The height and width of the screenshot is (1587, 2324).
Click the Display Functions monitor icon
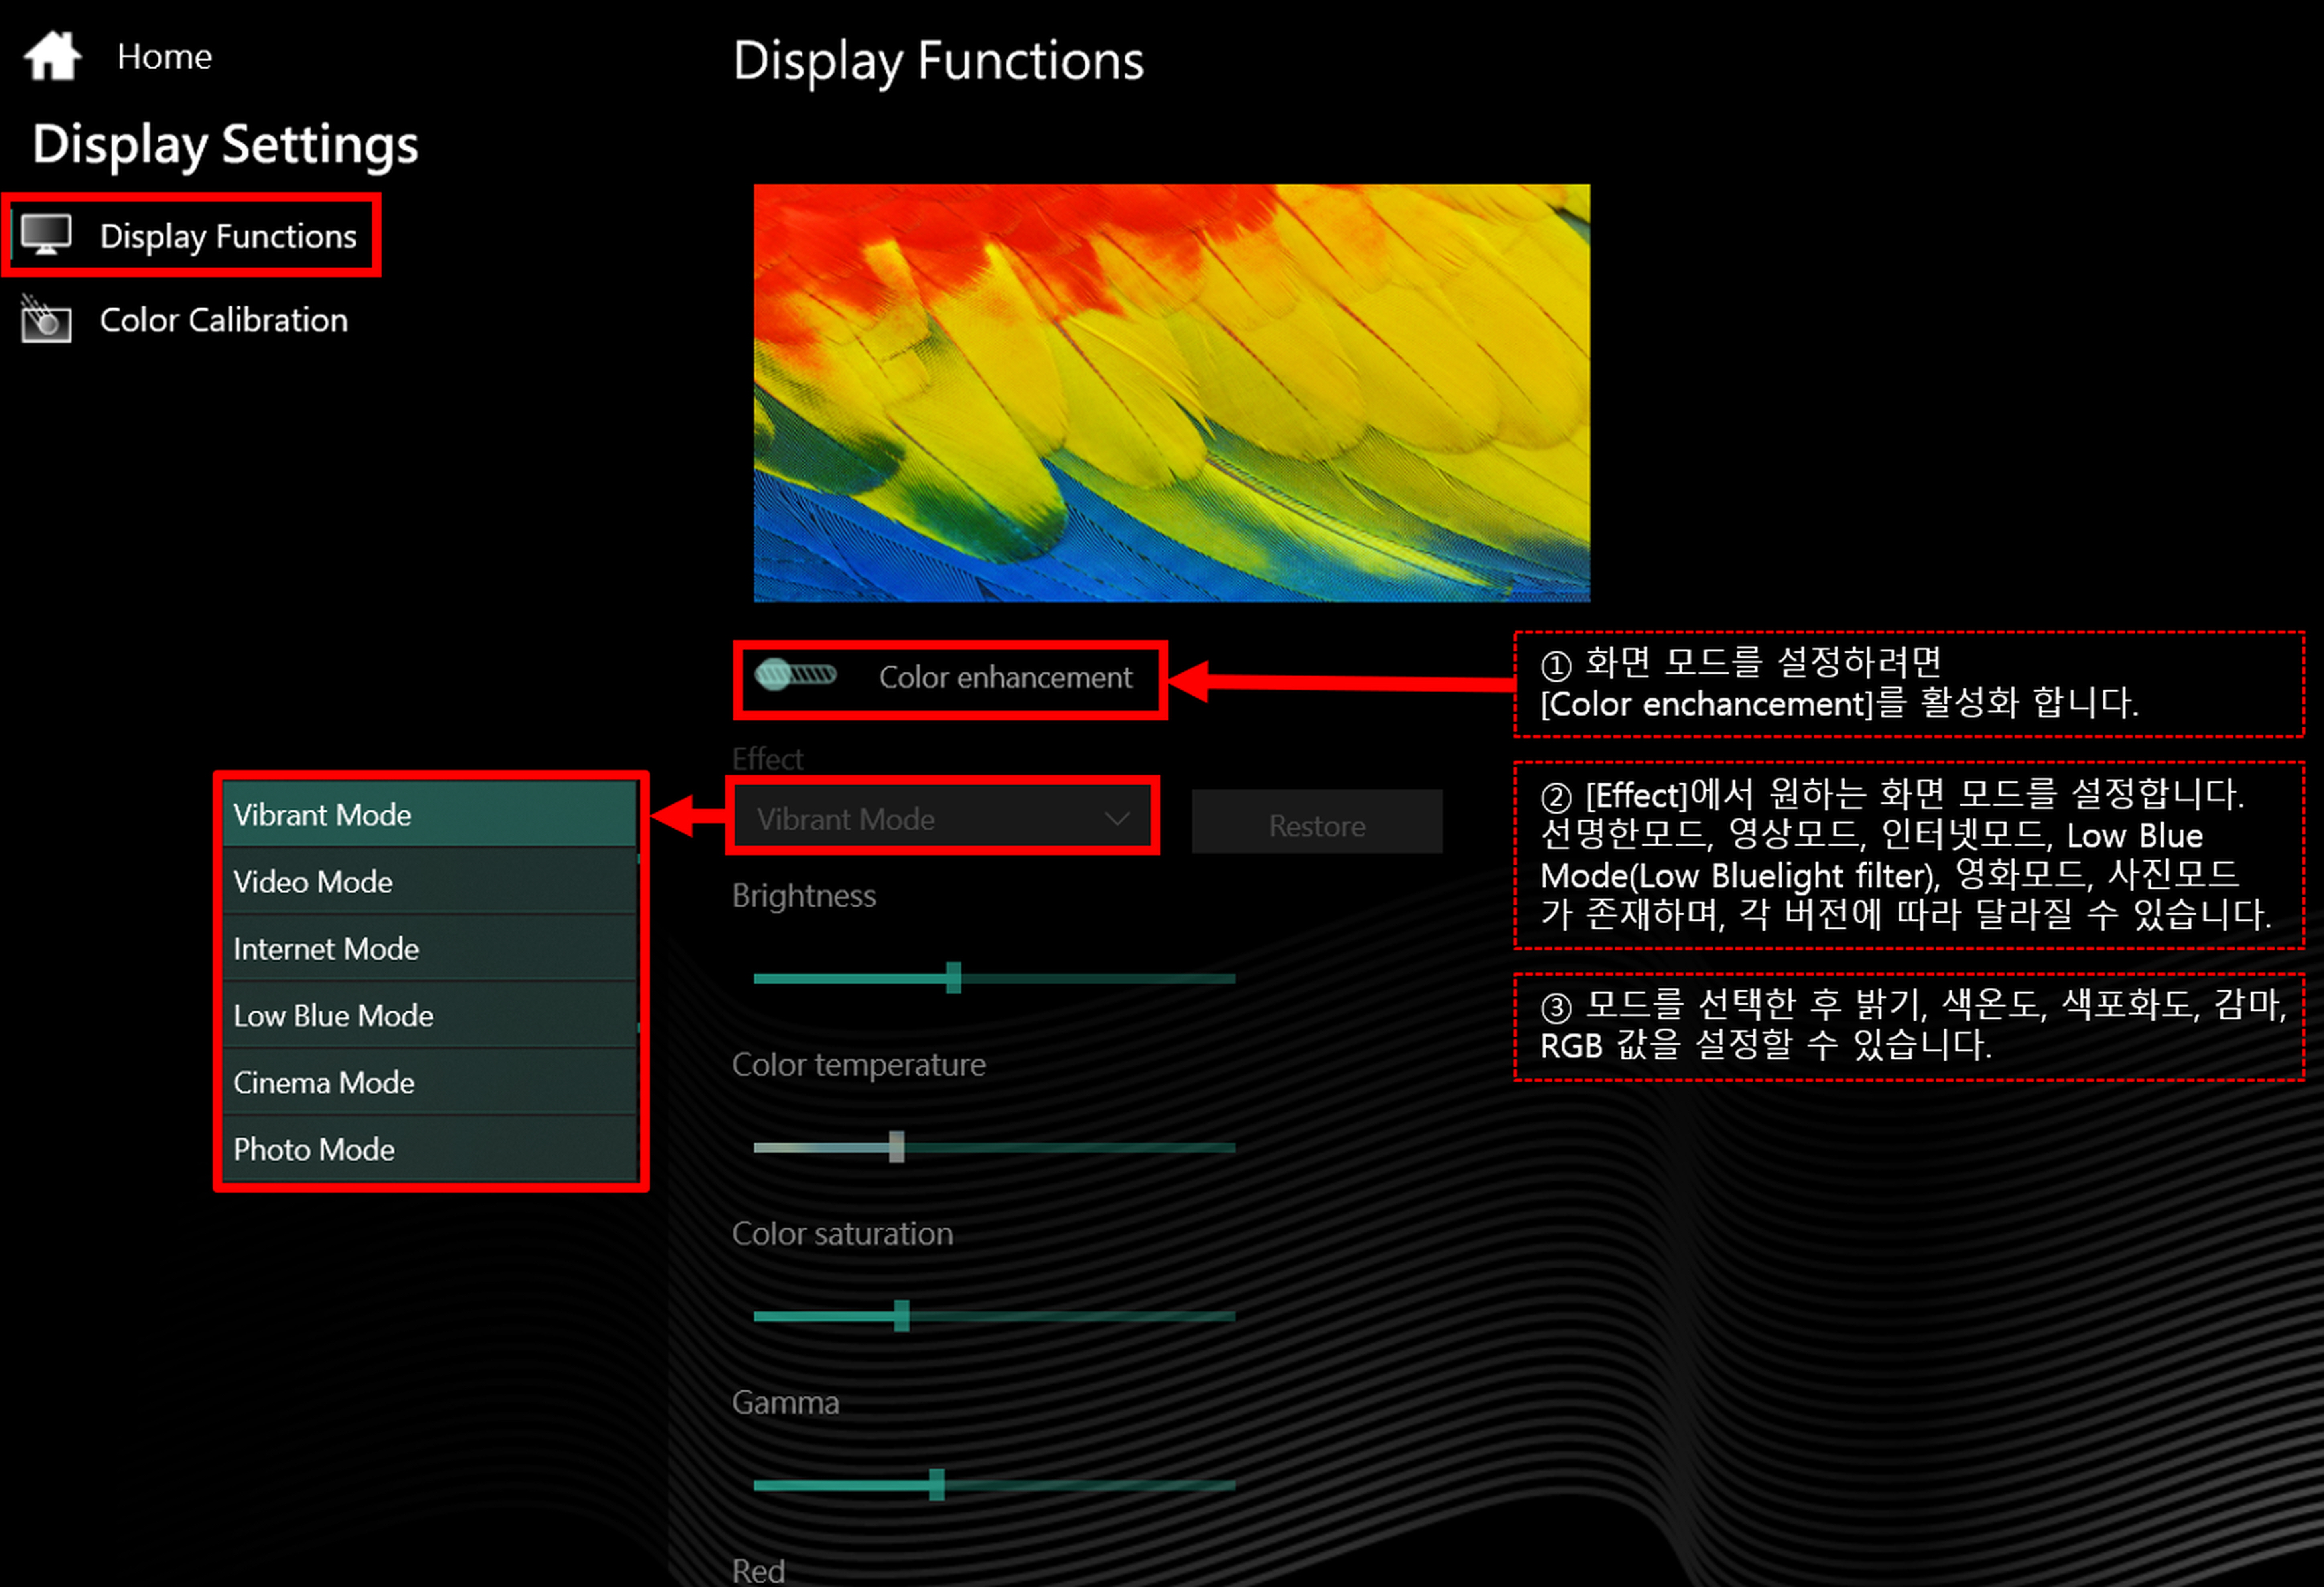(x=46, y=236)
